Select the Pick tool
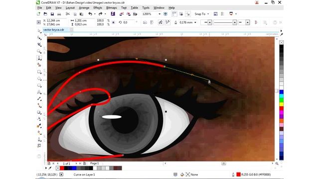Image resolution: width=319 pixels, height=179 pixels. 39,31
